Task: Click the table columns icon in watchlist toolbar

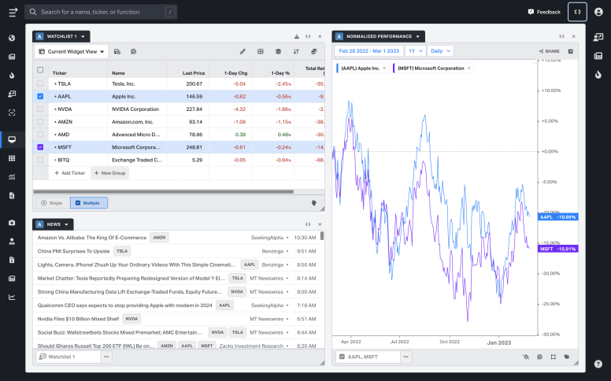Action: tap(261, 51)
